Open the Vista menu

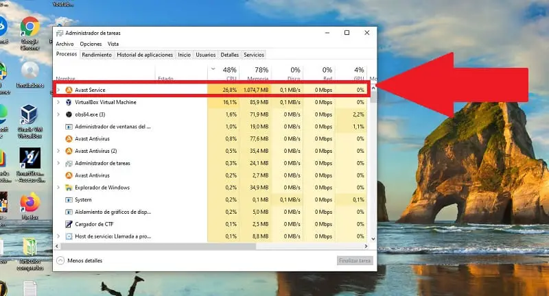(113, 44)
